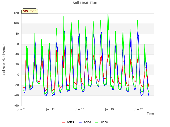Click the blue SHF2 legend color marker
170x127 pixels.
[x=80, y=122]
